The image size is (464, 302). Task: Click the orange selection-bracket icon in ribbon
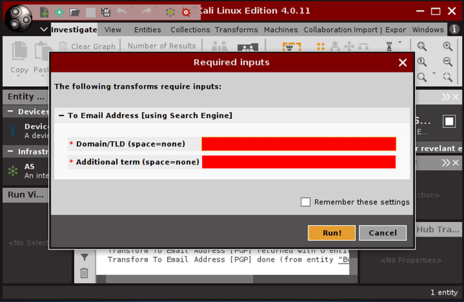point(291,47)
